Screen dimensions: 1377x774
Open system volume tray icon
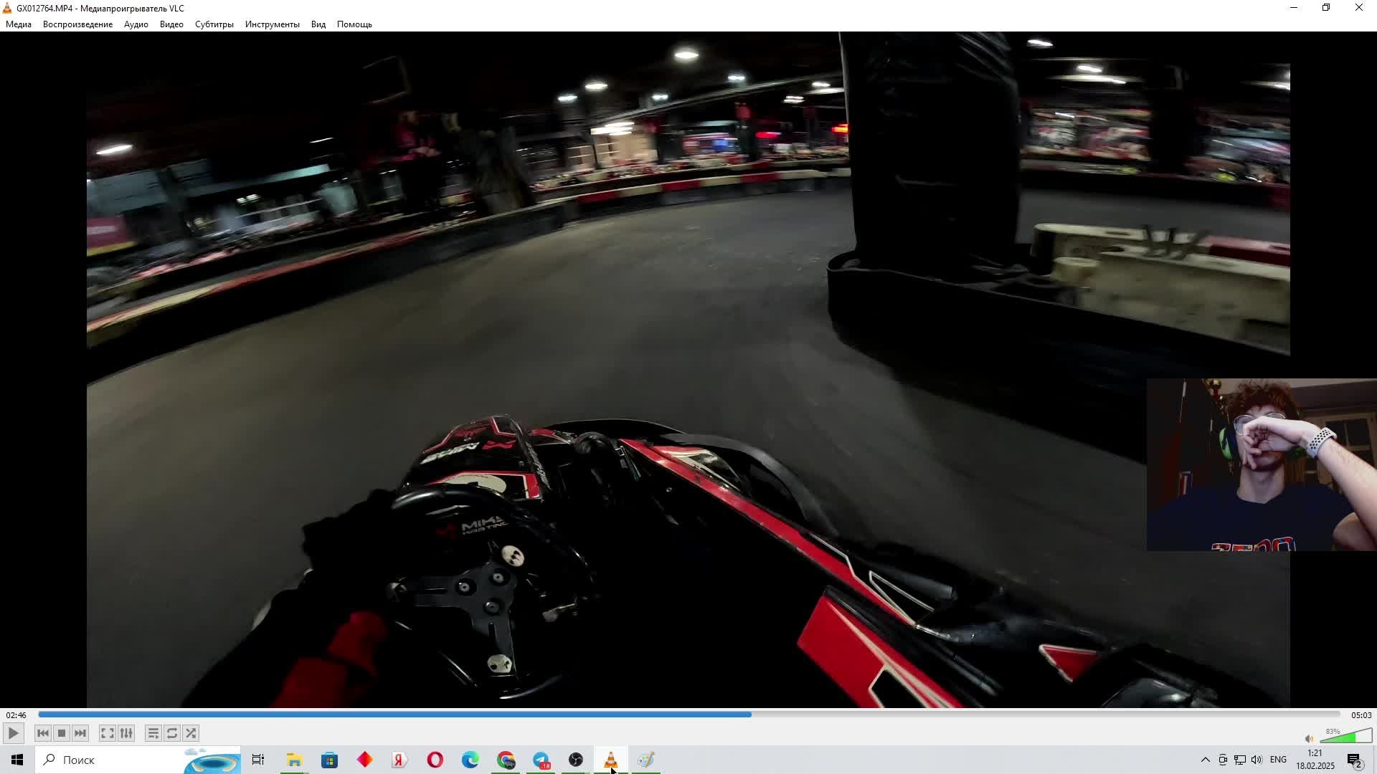1257,760
